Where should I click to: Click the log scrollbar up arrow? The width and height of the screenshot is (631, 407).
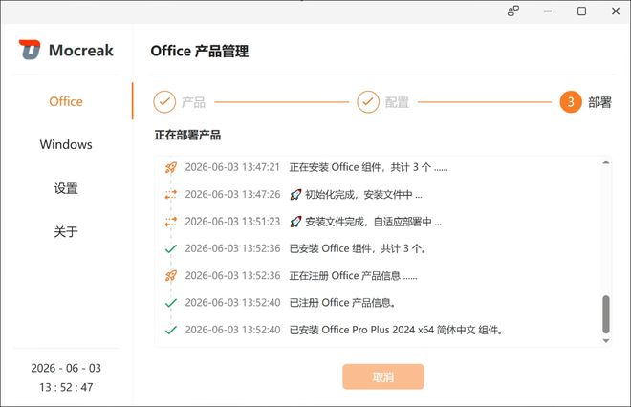tap(606, 162)
